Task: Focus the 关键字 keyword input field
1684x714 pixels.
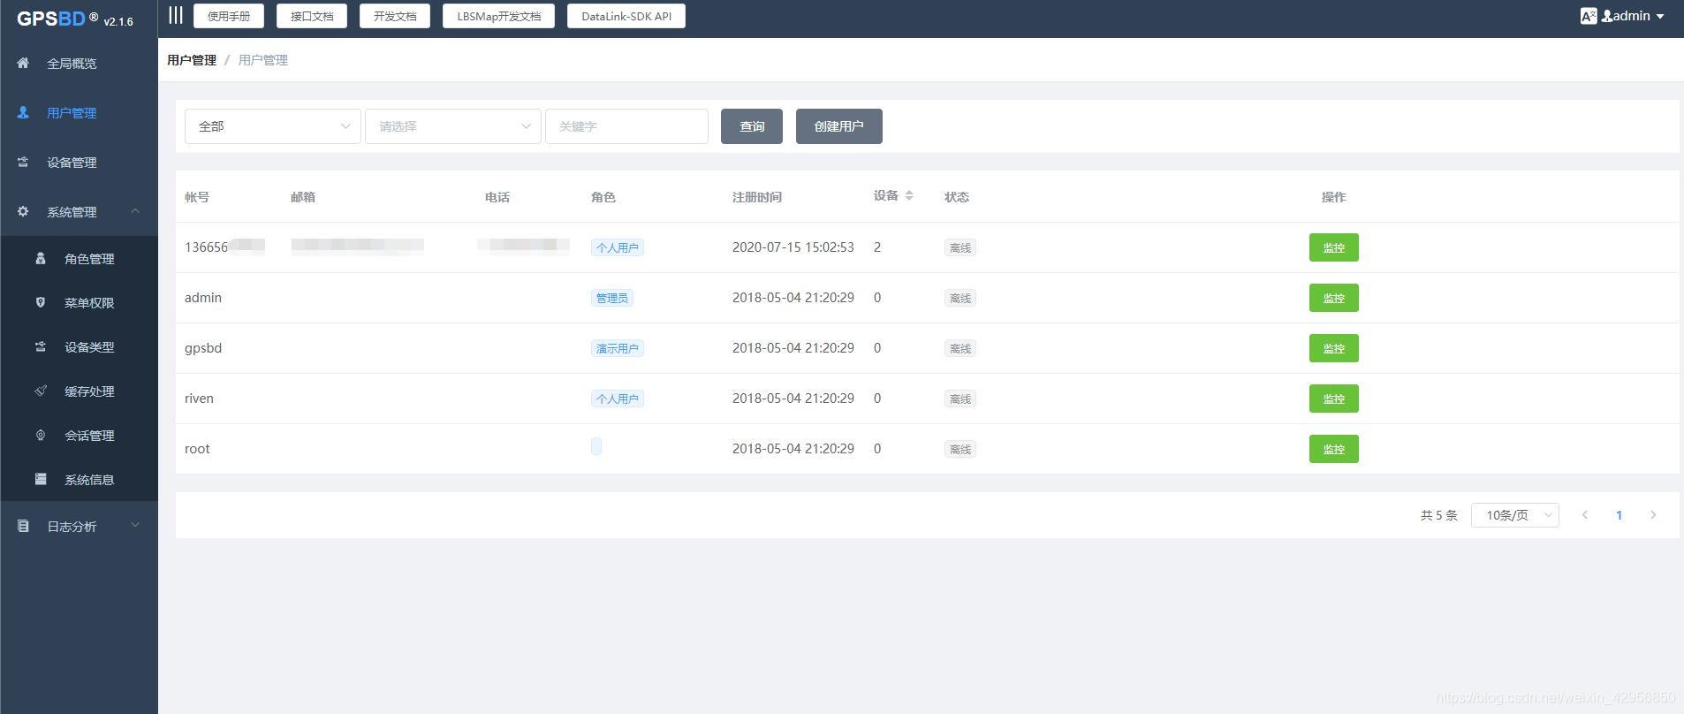Action: point(626,126)
